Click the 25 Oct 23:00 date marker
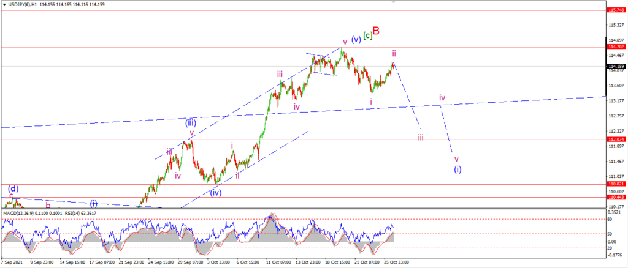The height and width of the screenshot is (268, 628). (396, 262)
